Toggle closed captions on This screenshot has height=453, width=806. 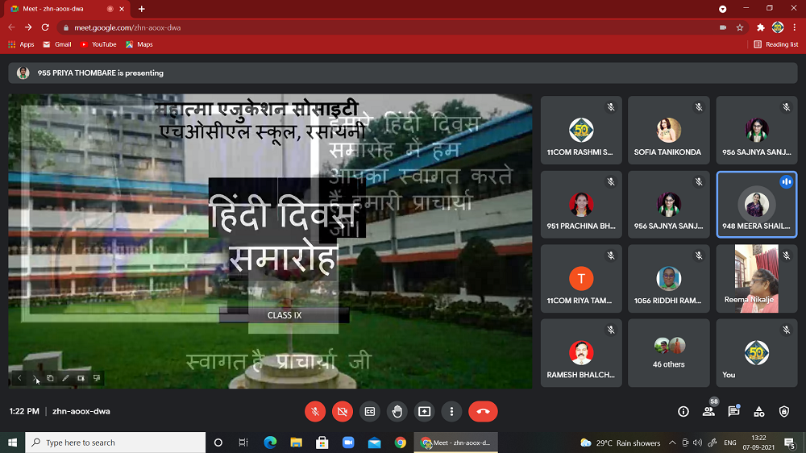point(370,411)
